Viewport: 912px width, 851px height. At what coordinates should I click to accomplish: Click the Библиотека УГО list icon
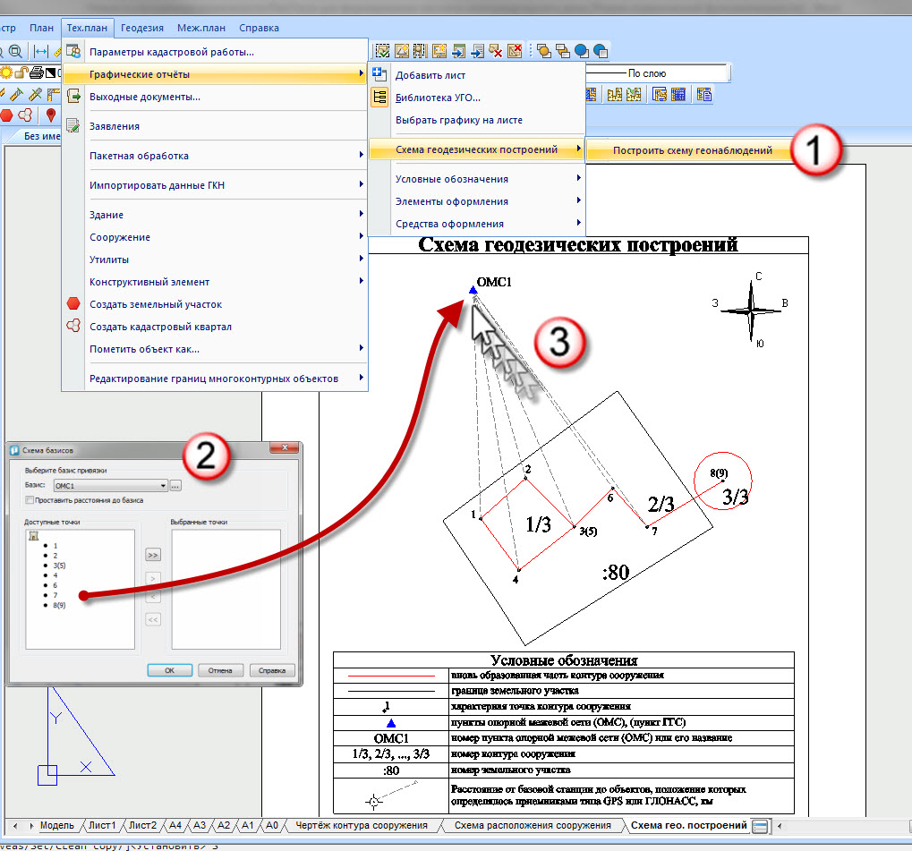(379, 98)
